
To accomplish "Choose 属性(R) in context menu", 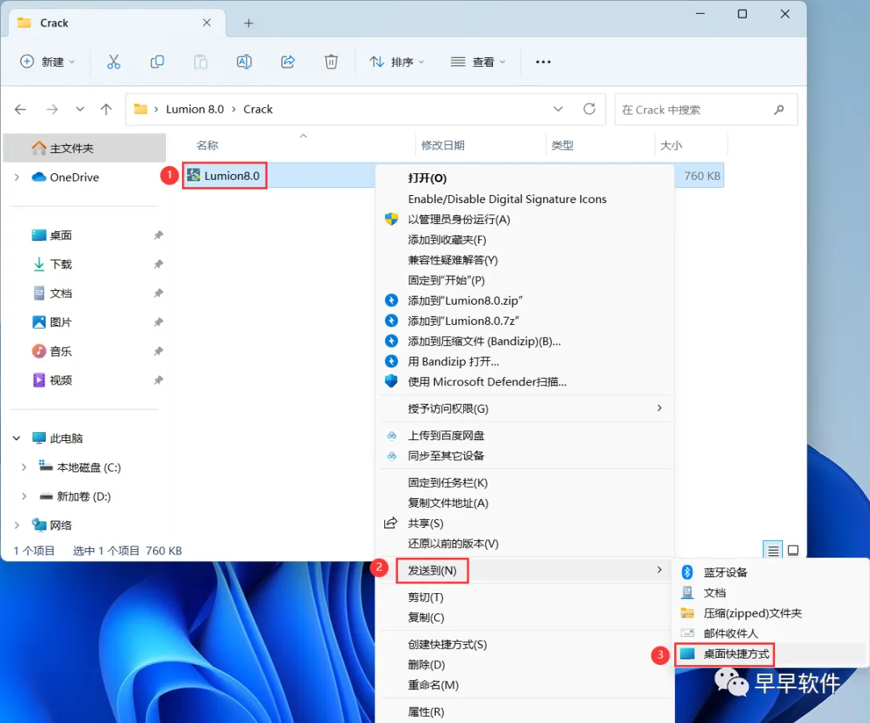I will (x=525, y=712).
